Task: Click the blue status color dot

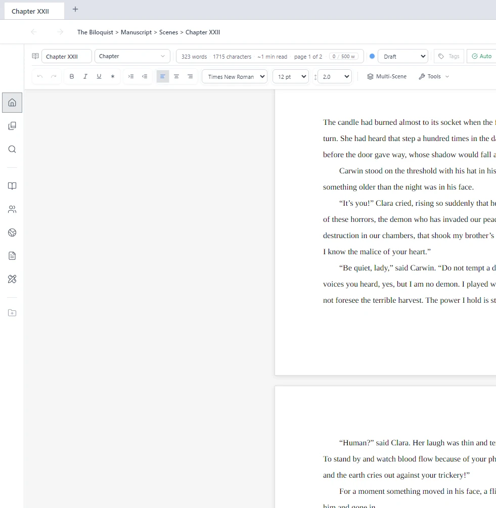Action: tap(372, 56)
